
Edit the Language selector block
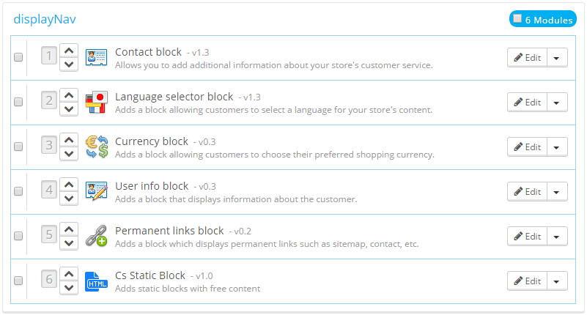tap(527, 103)
